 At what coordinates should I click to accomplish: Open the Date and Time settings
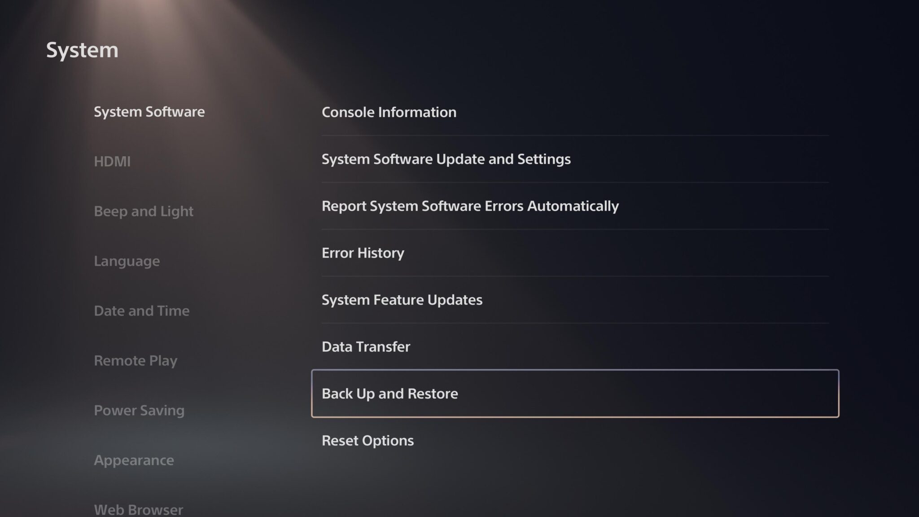pyautogui.click(x=142, y=311)
